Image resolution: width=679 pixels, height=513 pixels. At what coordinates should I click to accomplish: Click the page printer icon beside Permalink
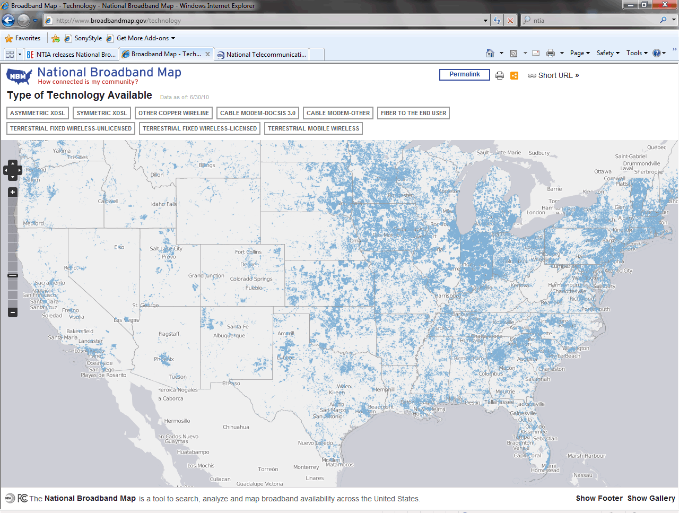500,75
